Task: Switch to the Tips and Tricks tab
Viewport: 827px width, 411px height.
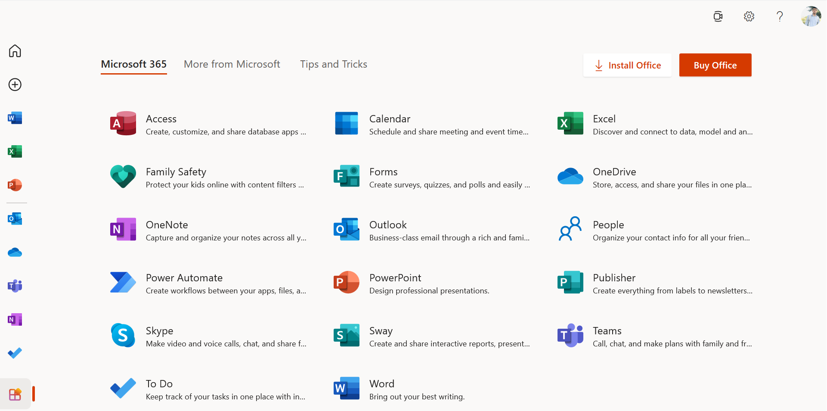Action: (334, 64)
